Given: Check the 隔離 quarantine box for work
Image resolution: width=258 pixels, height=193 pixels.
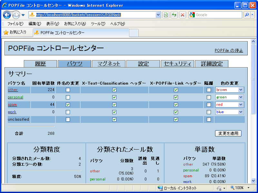Looking at the screenshot, I should (209, 112).
